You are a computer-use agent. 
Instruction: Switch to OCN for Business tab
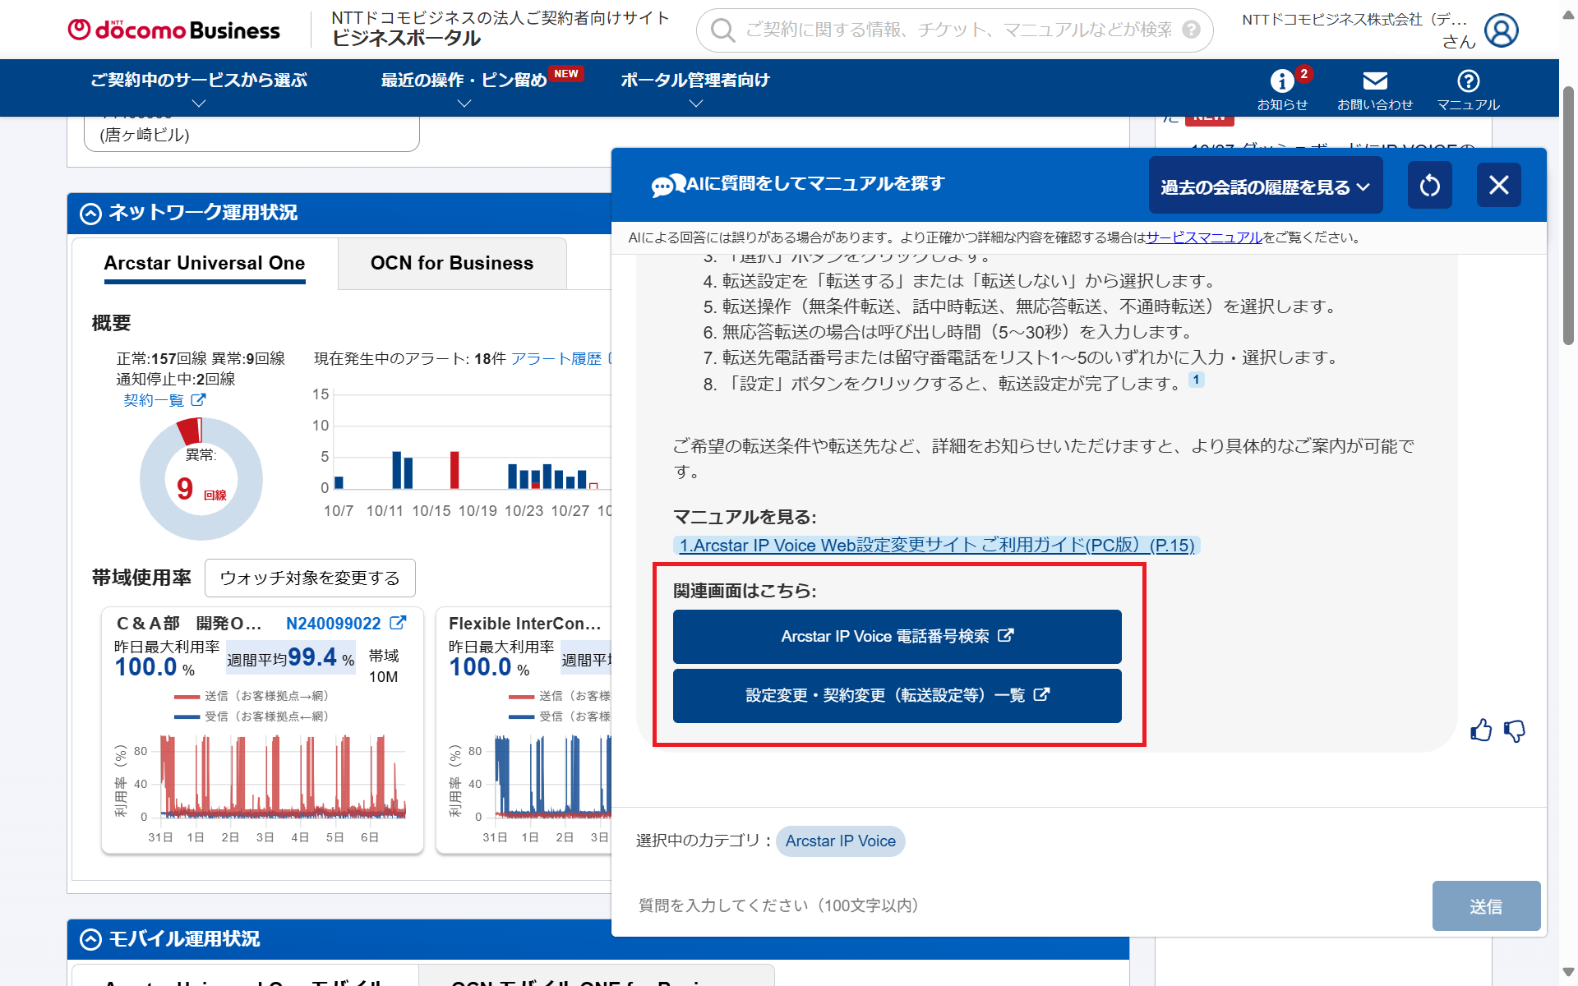click(x=451, y=264)
